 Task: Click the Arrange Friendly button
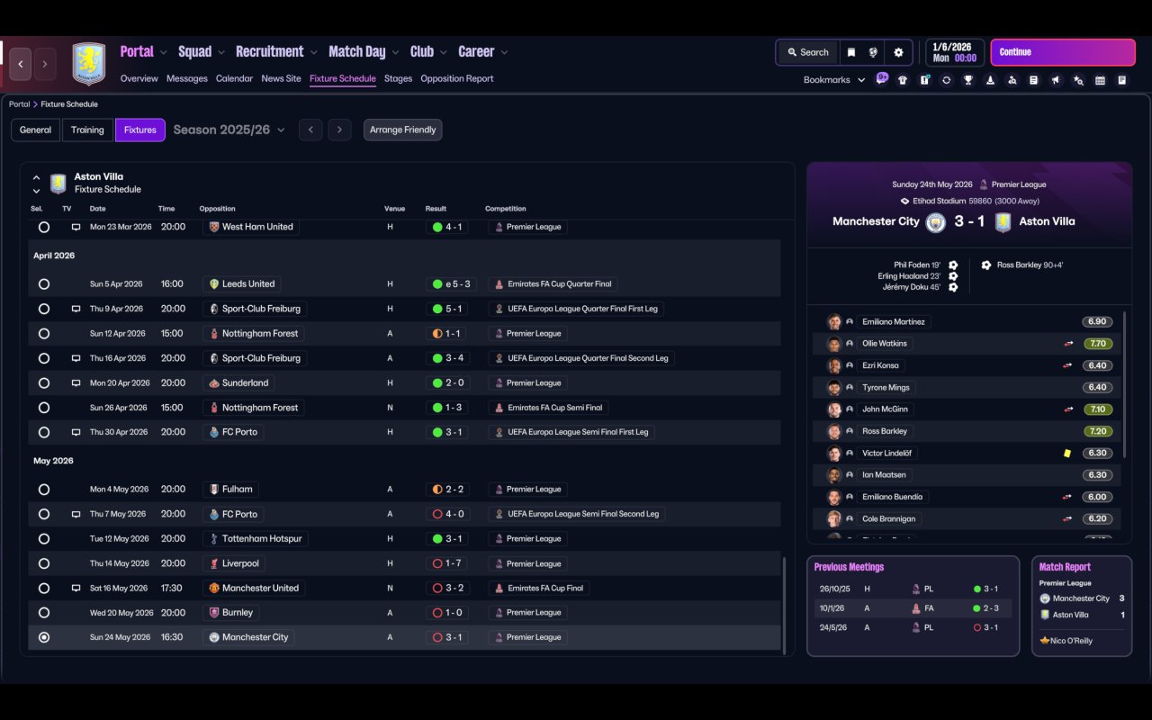[x=402, y=130]
